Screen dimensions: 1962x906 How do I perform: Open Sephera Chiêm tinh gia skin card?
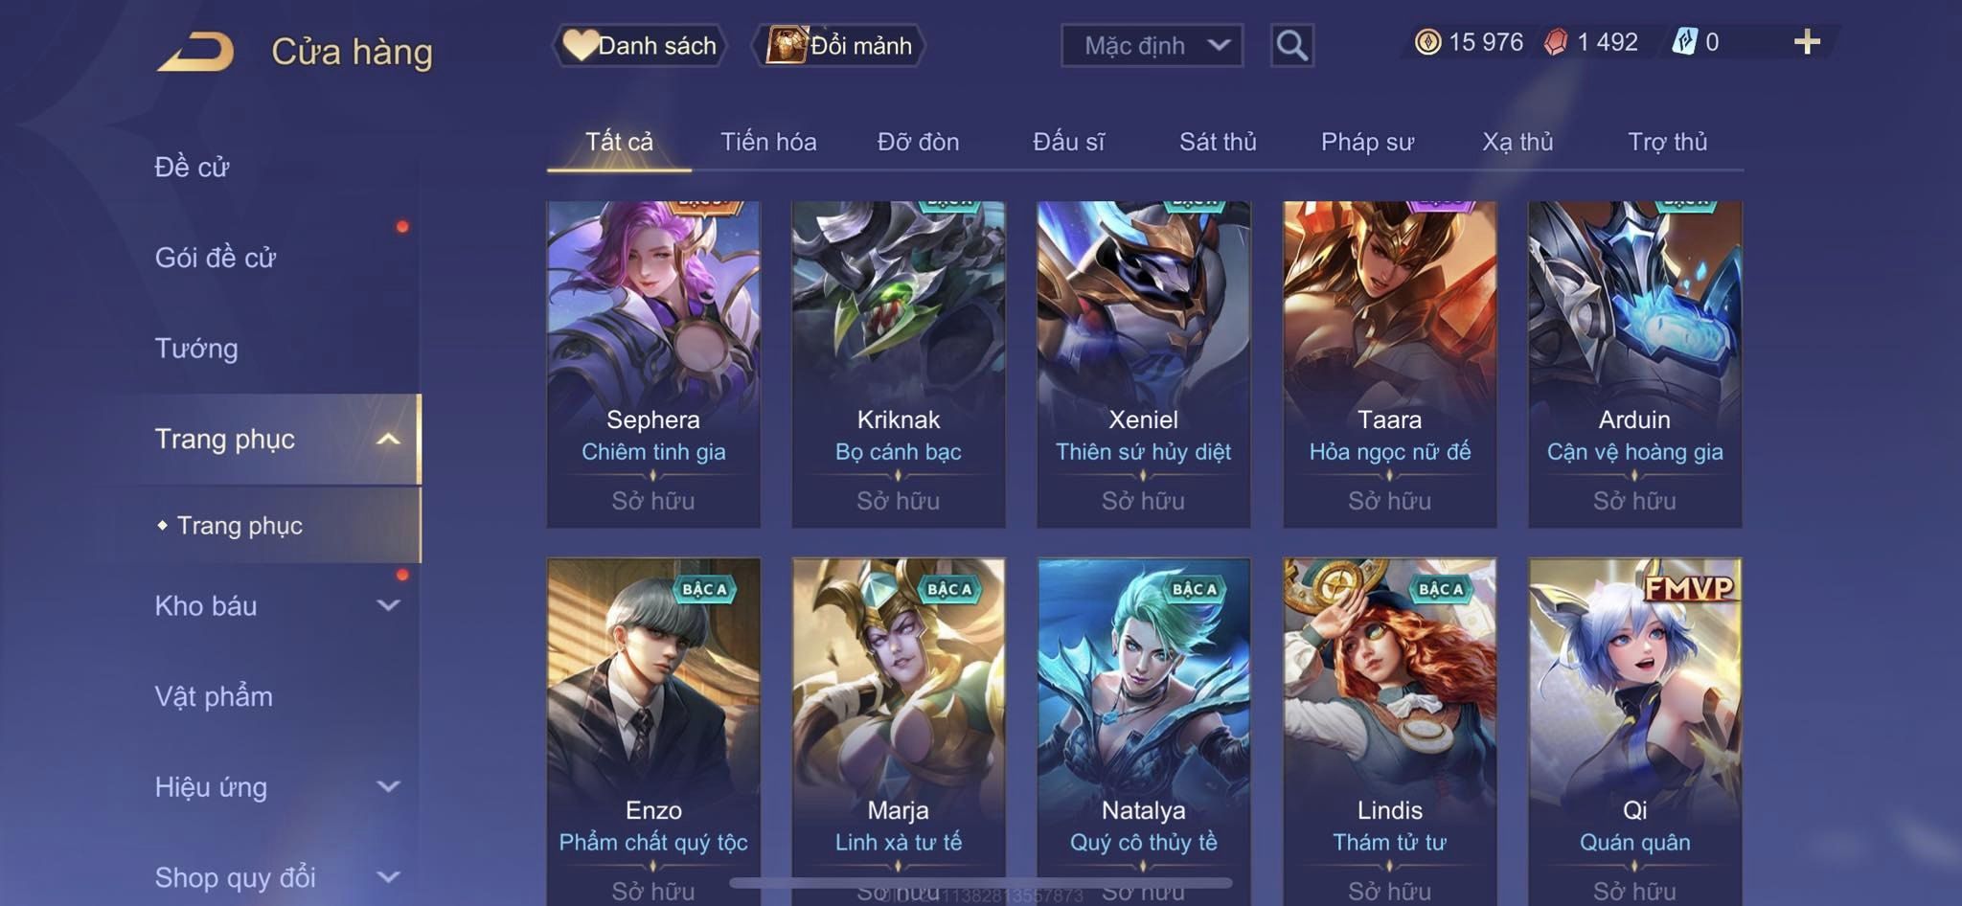(x=653, y=364)
